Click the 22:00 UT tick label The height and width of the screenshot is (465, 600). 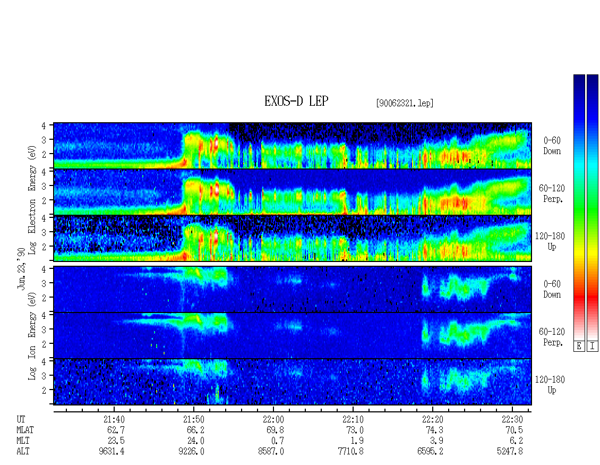point(273,419)
